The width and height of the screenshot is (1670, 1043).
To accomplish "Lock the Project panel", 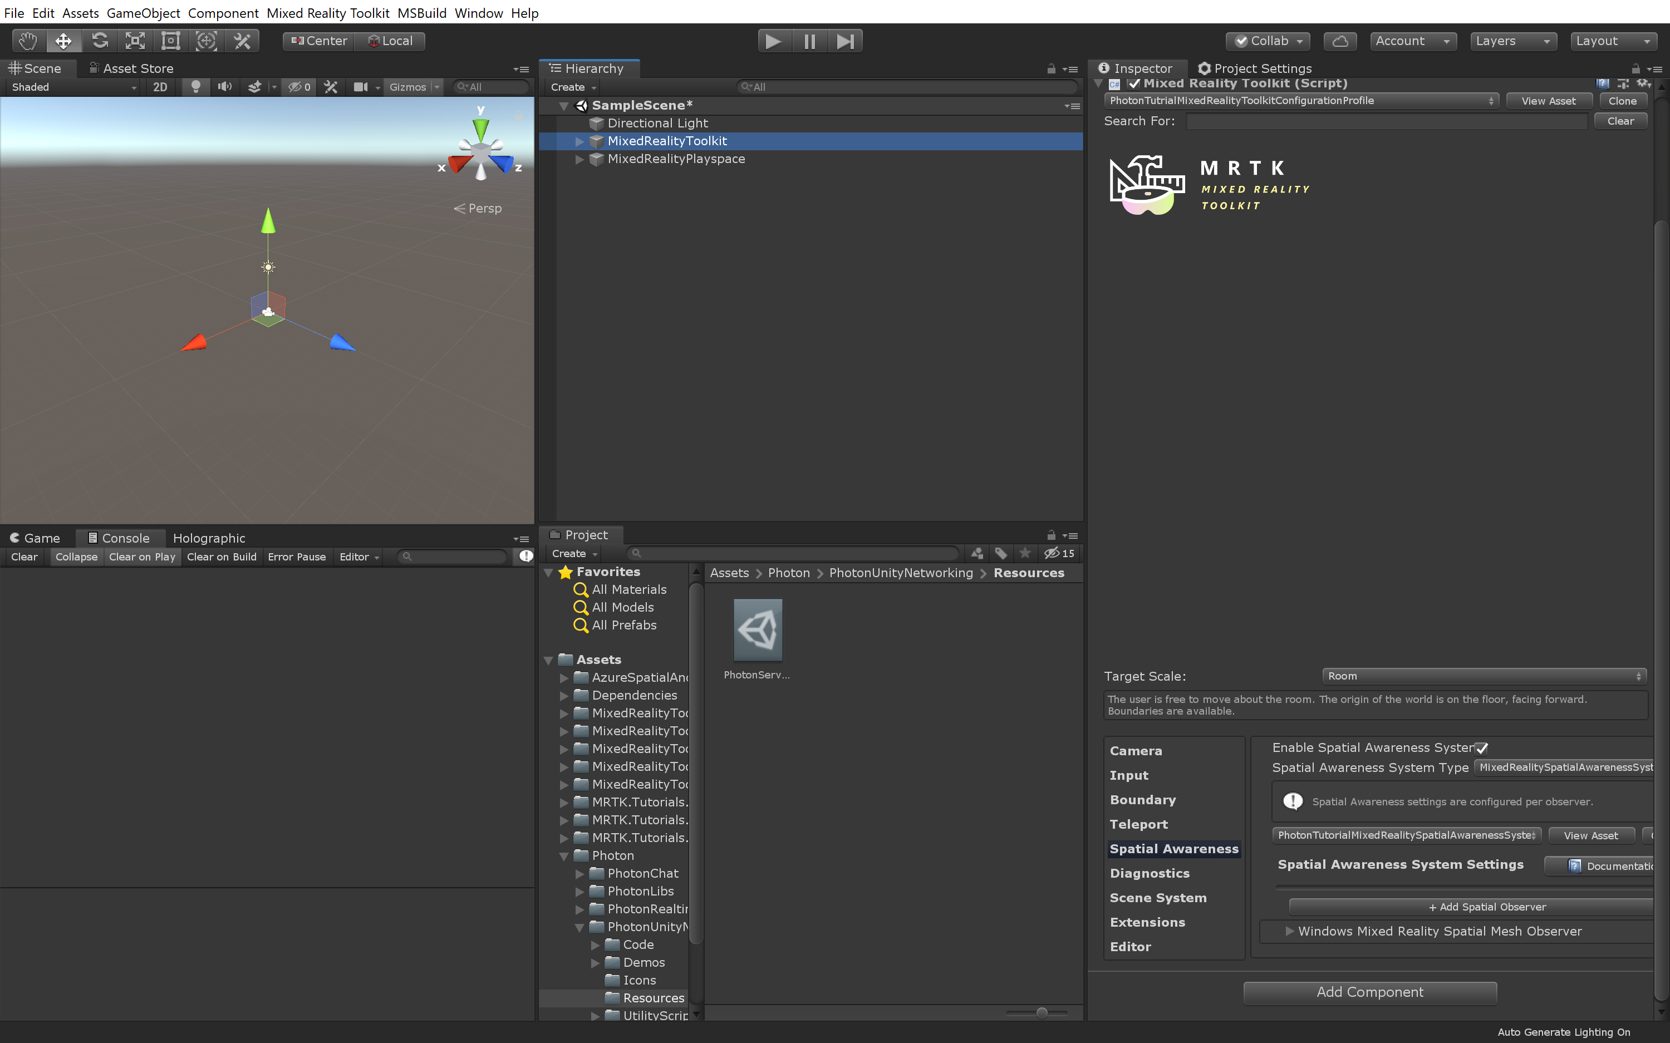I will pos(1050,535).
